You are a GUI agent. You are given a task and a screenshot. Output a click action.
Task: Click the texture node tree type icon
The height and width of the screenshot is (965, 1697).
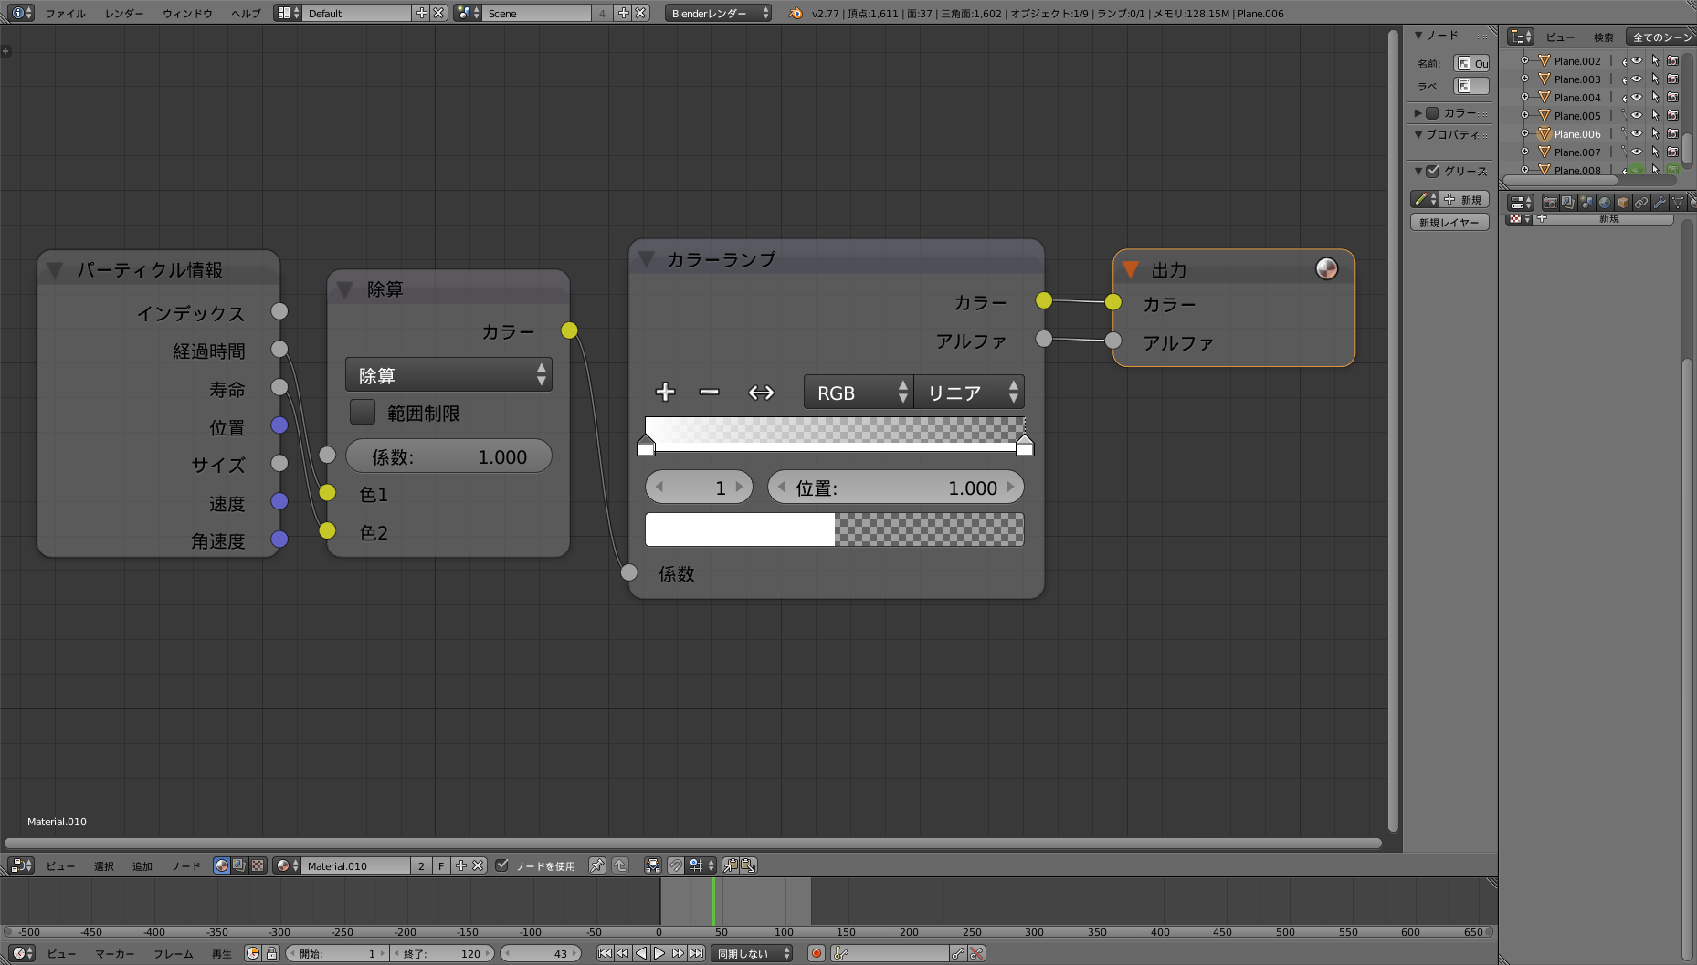(258, 865)
